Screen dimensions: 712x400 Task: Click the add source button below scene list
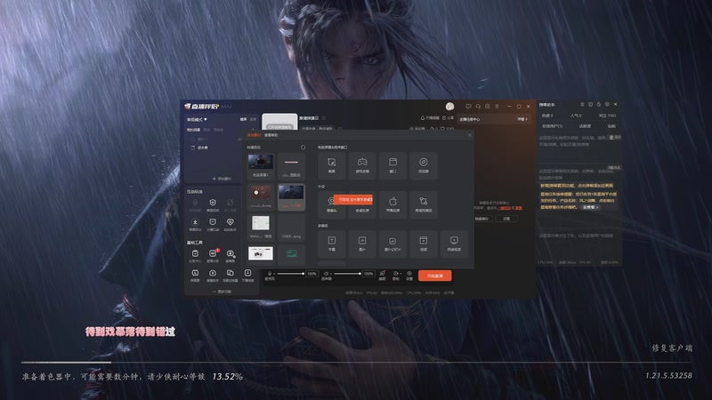pos(222,179)
